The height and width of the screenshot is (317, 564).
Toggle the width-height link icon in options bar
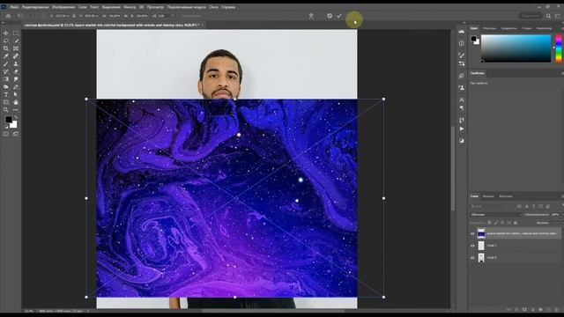point(126,16)
